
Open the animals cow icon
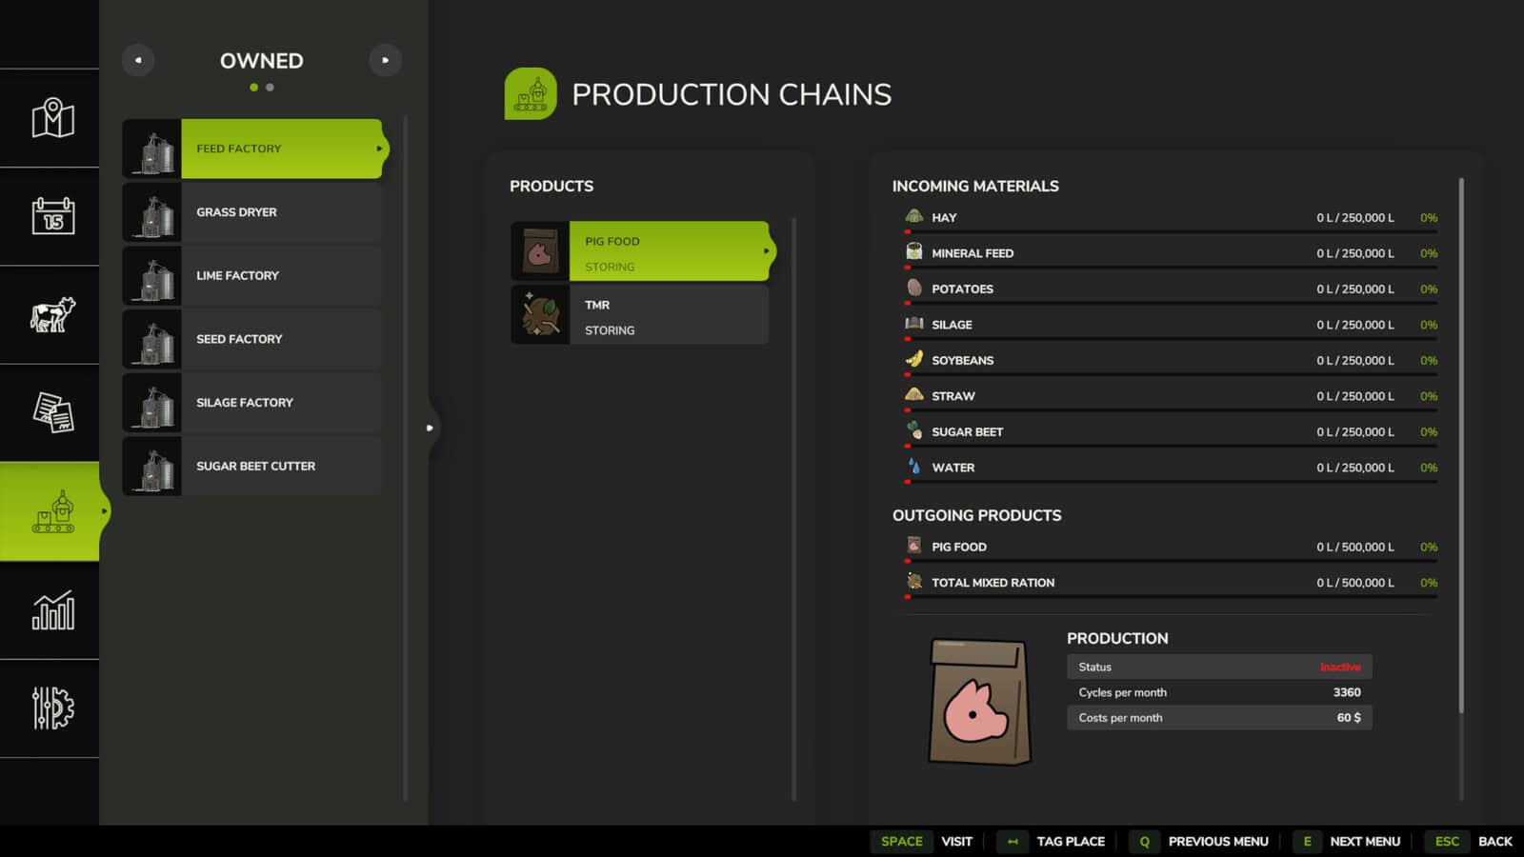pyautogui.click(x=52, y=314)
